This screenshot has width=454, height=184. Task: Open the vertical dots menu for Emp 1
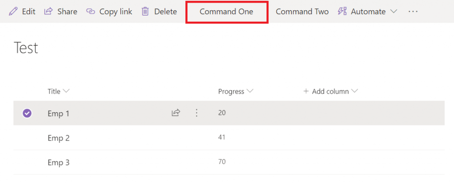[196, 113]
